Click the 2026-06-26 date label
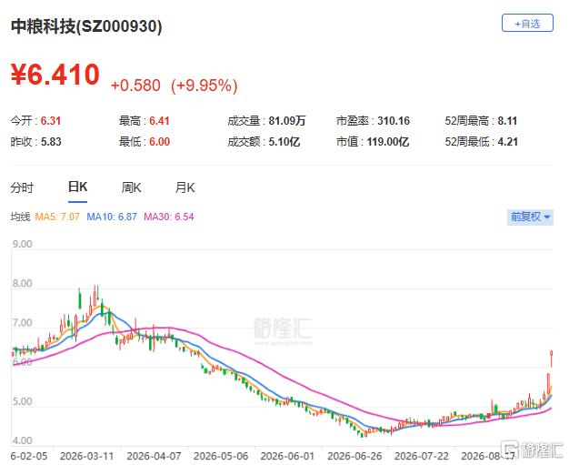The height and width of the screenshot is (465, 569). pos(354,456)
